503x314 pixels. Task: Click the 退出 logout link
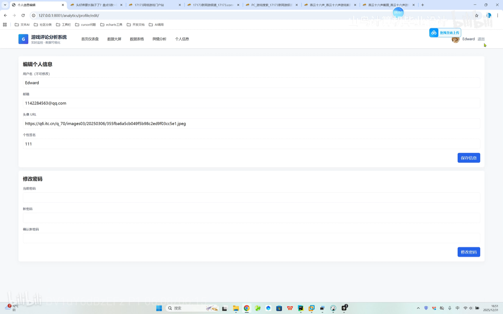[x=481, y=39]
